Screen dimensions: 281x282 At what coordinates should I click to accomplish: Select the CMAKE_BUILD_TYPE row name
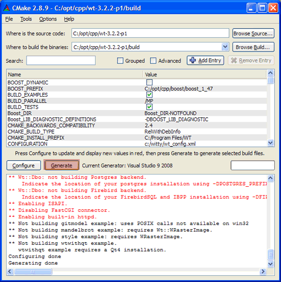pyautogui.click(x=31, y=132)
